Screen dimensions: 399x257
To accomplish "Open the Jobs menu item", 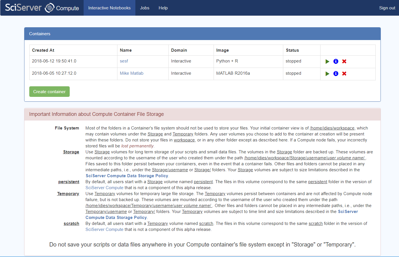I will 144,8.
